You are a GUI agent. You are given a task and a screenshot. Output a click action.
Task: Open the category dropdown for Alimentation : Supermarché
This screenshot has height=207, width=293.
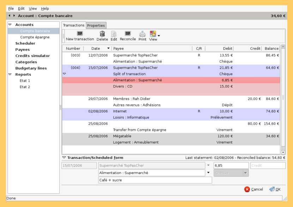pyautogui.click(x=208, y=173)
